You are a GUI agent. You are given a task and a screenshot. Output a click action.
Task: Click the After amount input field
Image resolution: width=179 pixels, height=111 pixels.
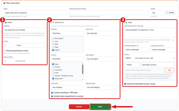tap(9, 45)
